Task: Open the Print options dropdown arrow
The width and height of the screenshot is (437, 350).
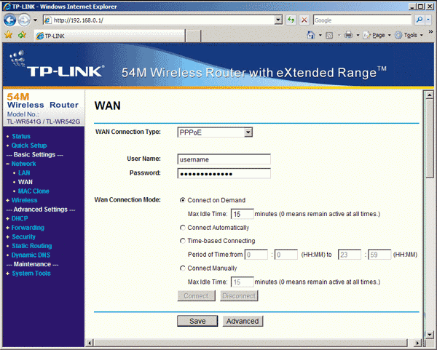Action: click(358, 36)
